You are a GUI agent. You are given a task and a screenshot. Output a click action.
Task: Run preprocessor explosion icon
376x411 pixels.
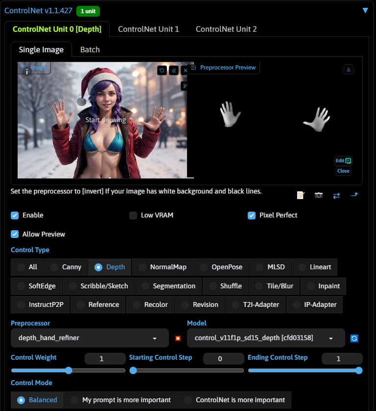point(178,338)
